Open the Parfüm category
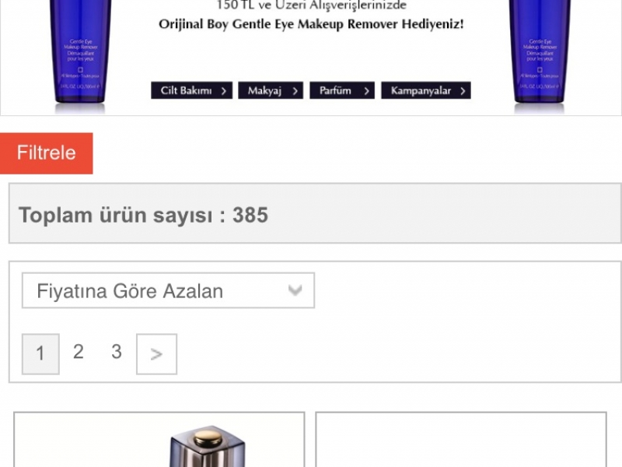The image size is (622, 467). click(x=342, y=90)
